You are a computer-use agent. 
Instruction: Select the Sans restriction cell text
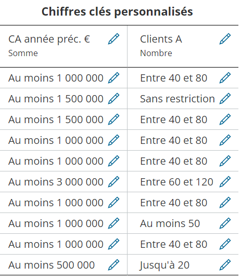[177, 99]
